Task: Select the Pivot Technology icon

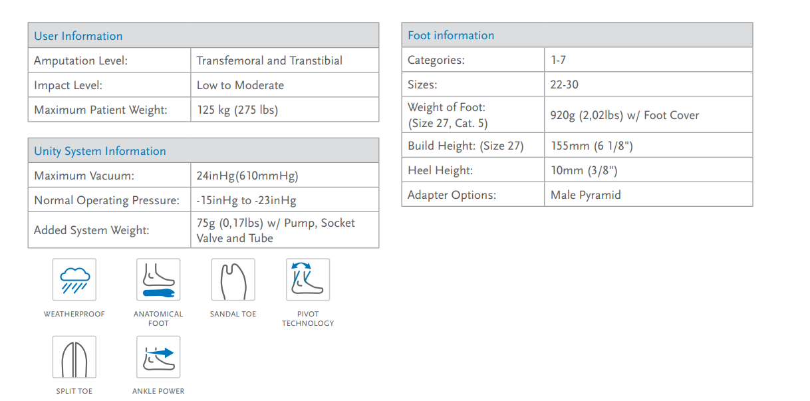Action: [308, 279]
